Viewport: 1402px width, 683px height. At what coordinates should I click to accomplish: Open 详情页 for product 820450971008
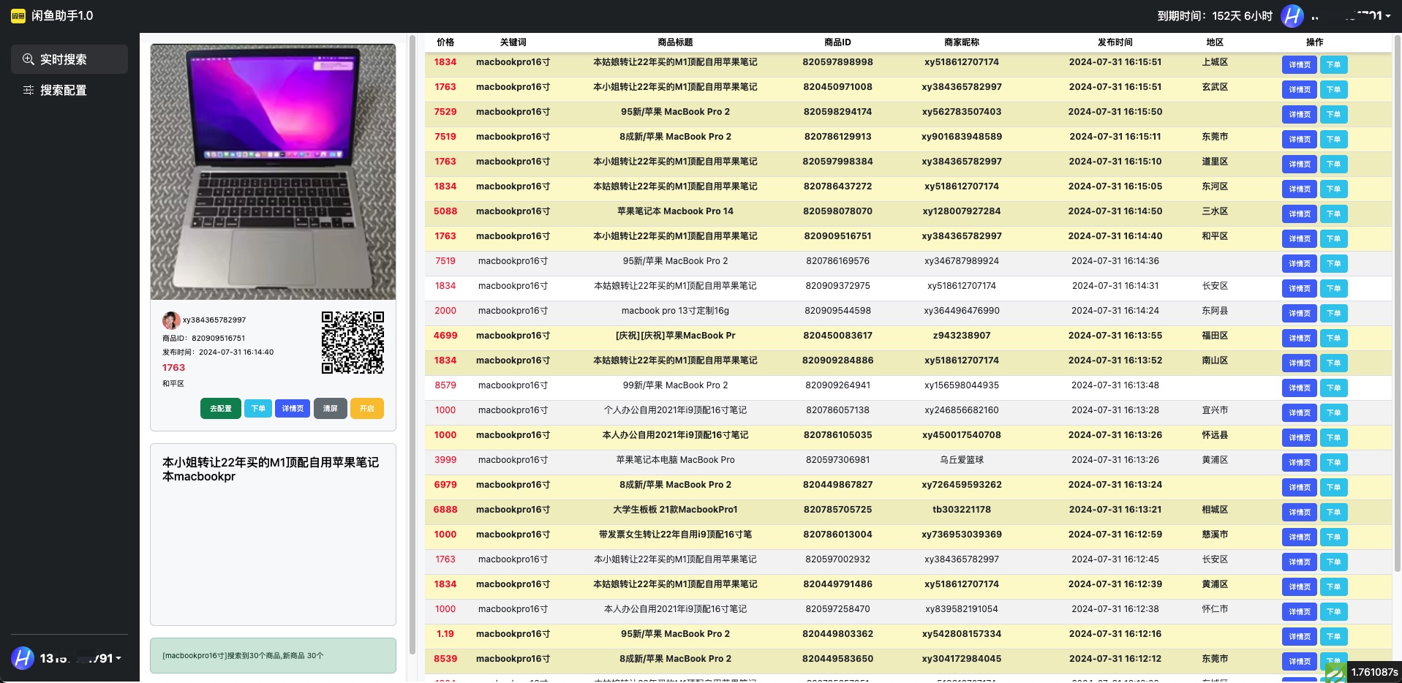[1300, 90]
